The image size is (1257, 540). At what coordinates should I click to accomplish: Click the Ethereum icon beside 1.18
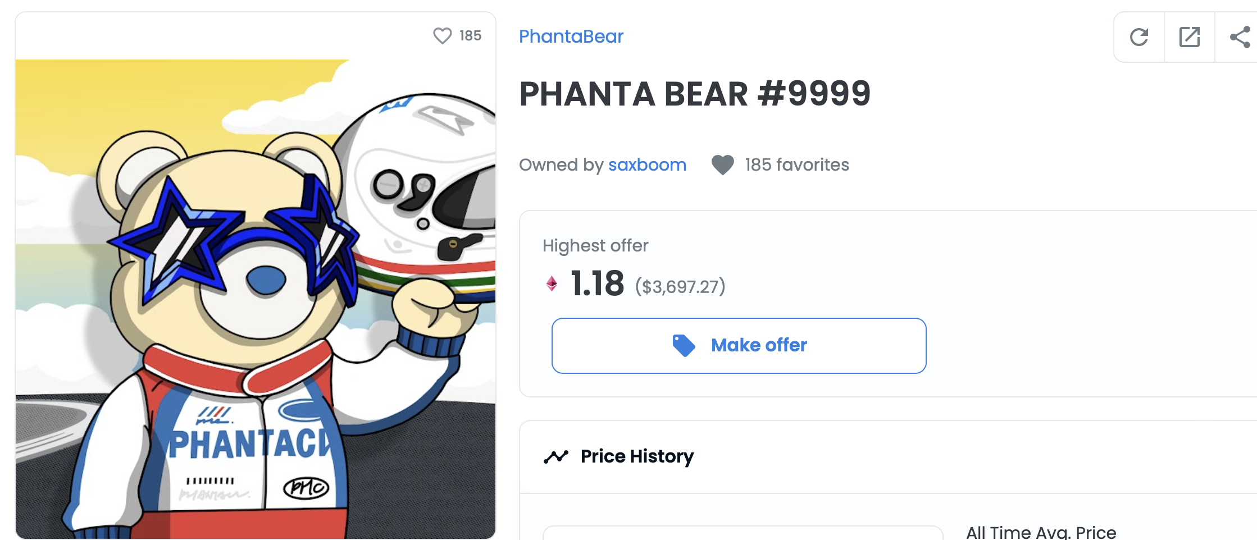click(552, 284)
